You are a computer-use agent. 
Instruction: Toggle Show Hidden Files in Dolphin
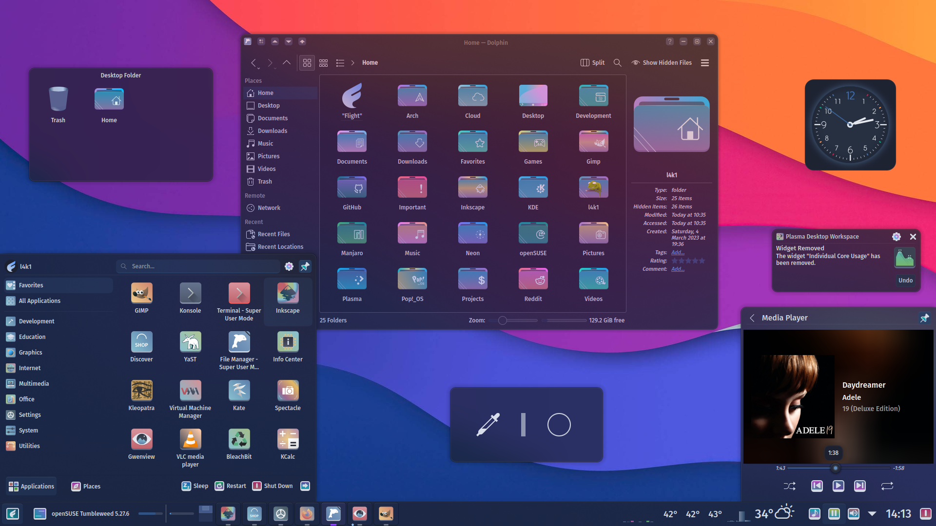click(662, 63)
